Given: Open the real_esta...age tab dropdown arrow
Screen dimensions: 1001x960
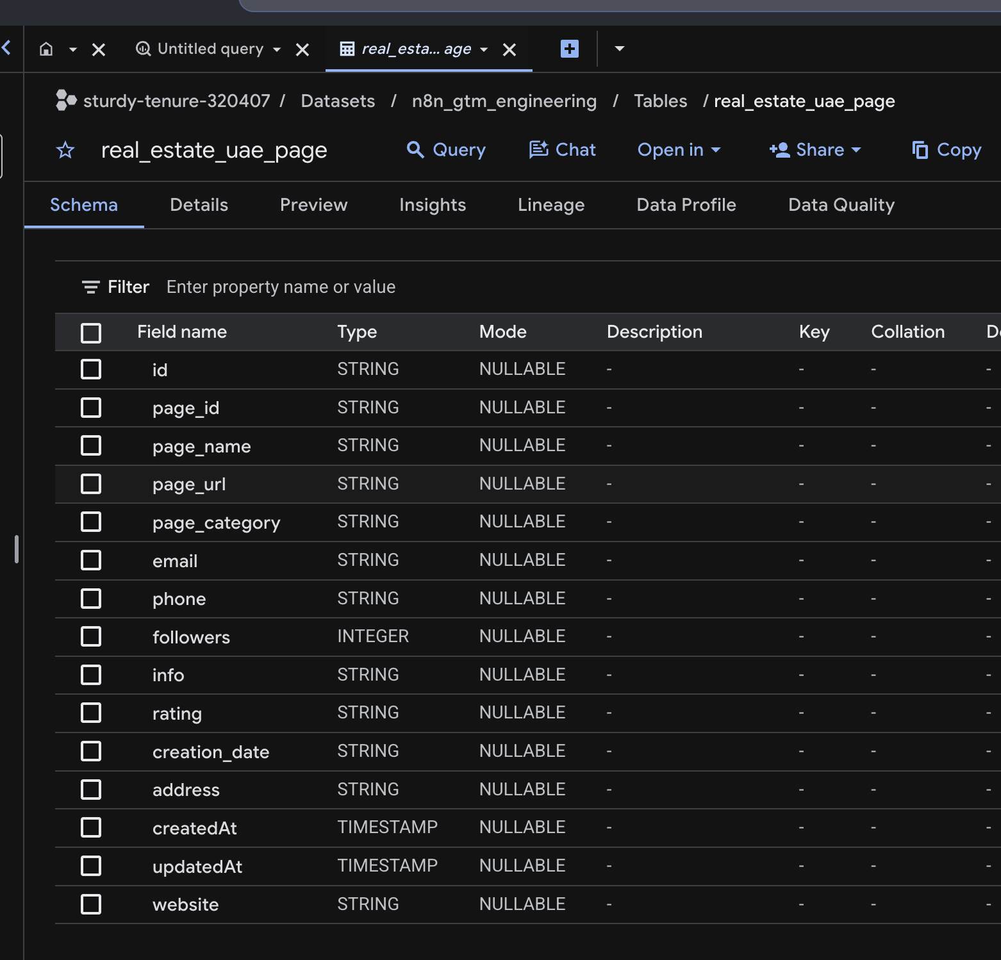Looking at the screenshot, I should click(484, 49).
